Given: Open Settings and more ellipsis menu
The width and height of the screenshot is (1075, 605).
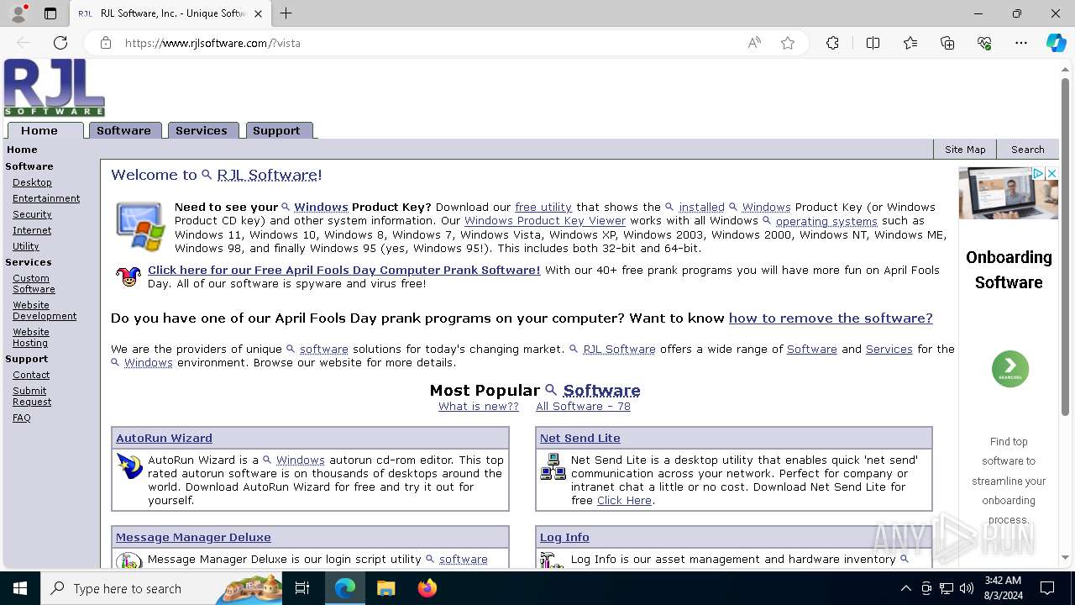Looking at the screenshot, I should [x=1021, y=43].
